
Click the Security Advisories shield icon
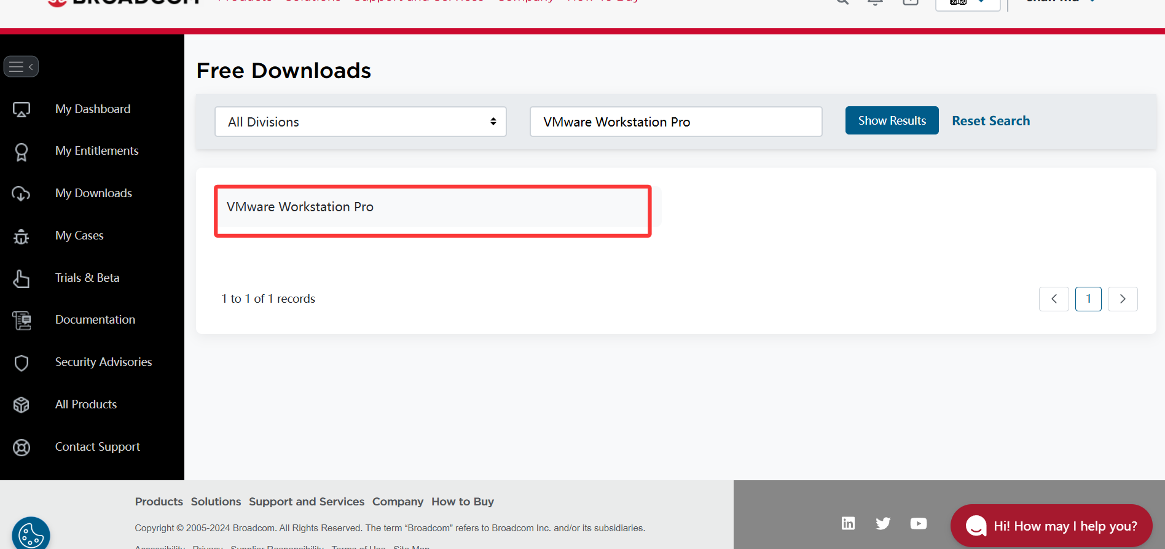click(x=22, y=363)
